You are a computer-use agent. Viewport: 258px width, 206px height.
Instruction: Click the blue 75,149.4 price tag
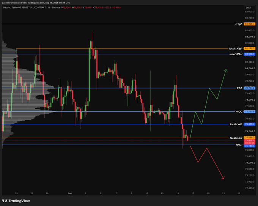click(249, 146)
